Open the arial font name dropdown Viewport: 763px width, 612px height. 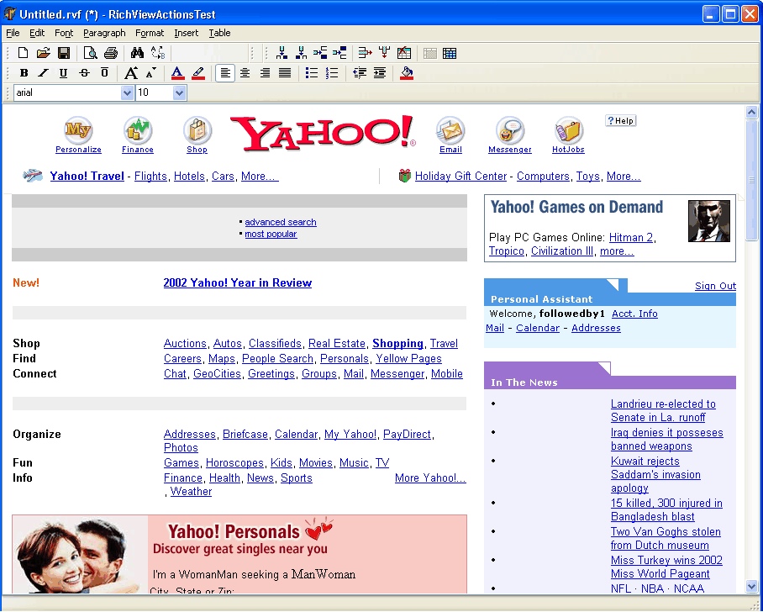point(127,92)
